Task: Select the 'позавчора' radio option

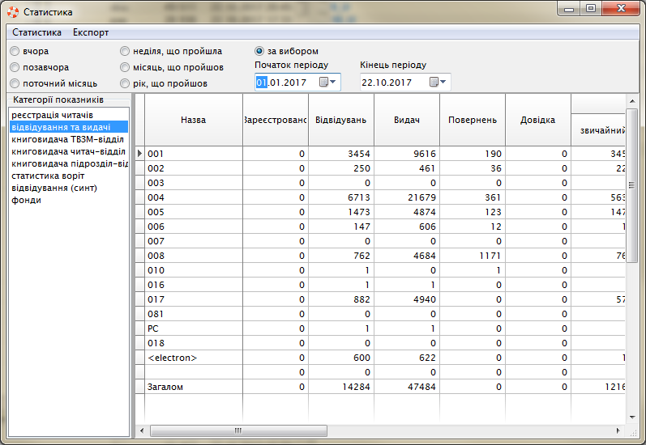Action: pyautogui.click(x=15, y=67)
